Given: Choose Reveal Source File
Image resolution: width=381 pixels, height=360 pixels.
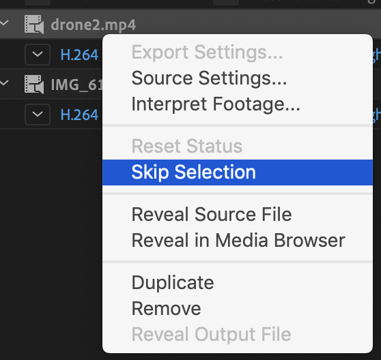Looking at the screenshot, I should (212, 215).
